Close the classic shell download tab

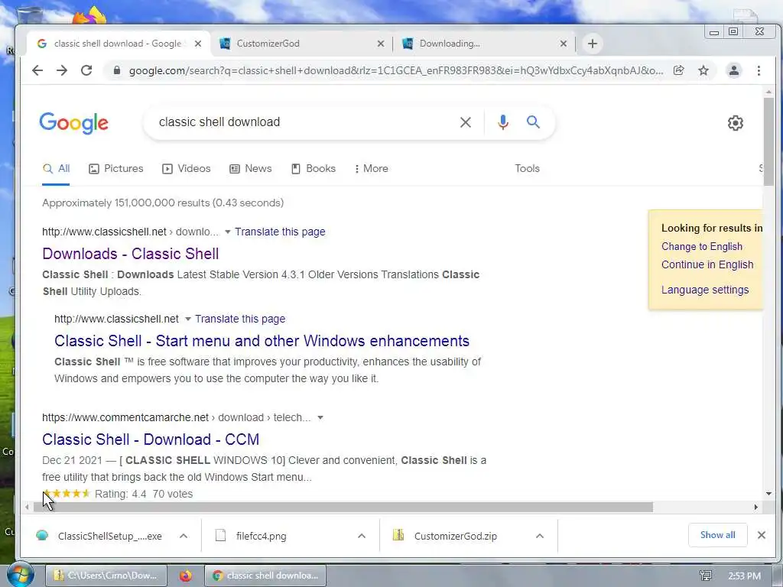(x=198, y=44)
